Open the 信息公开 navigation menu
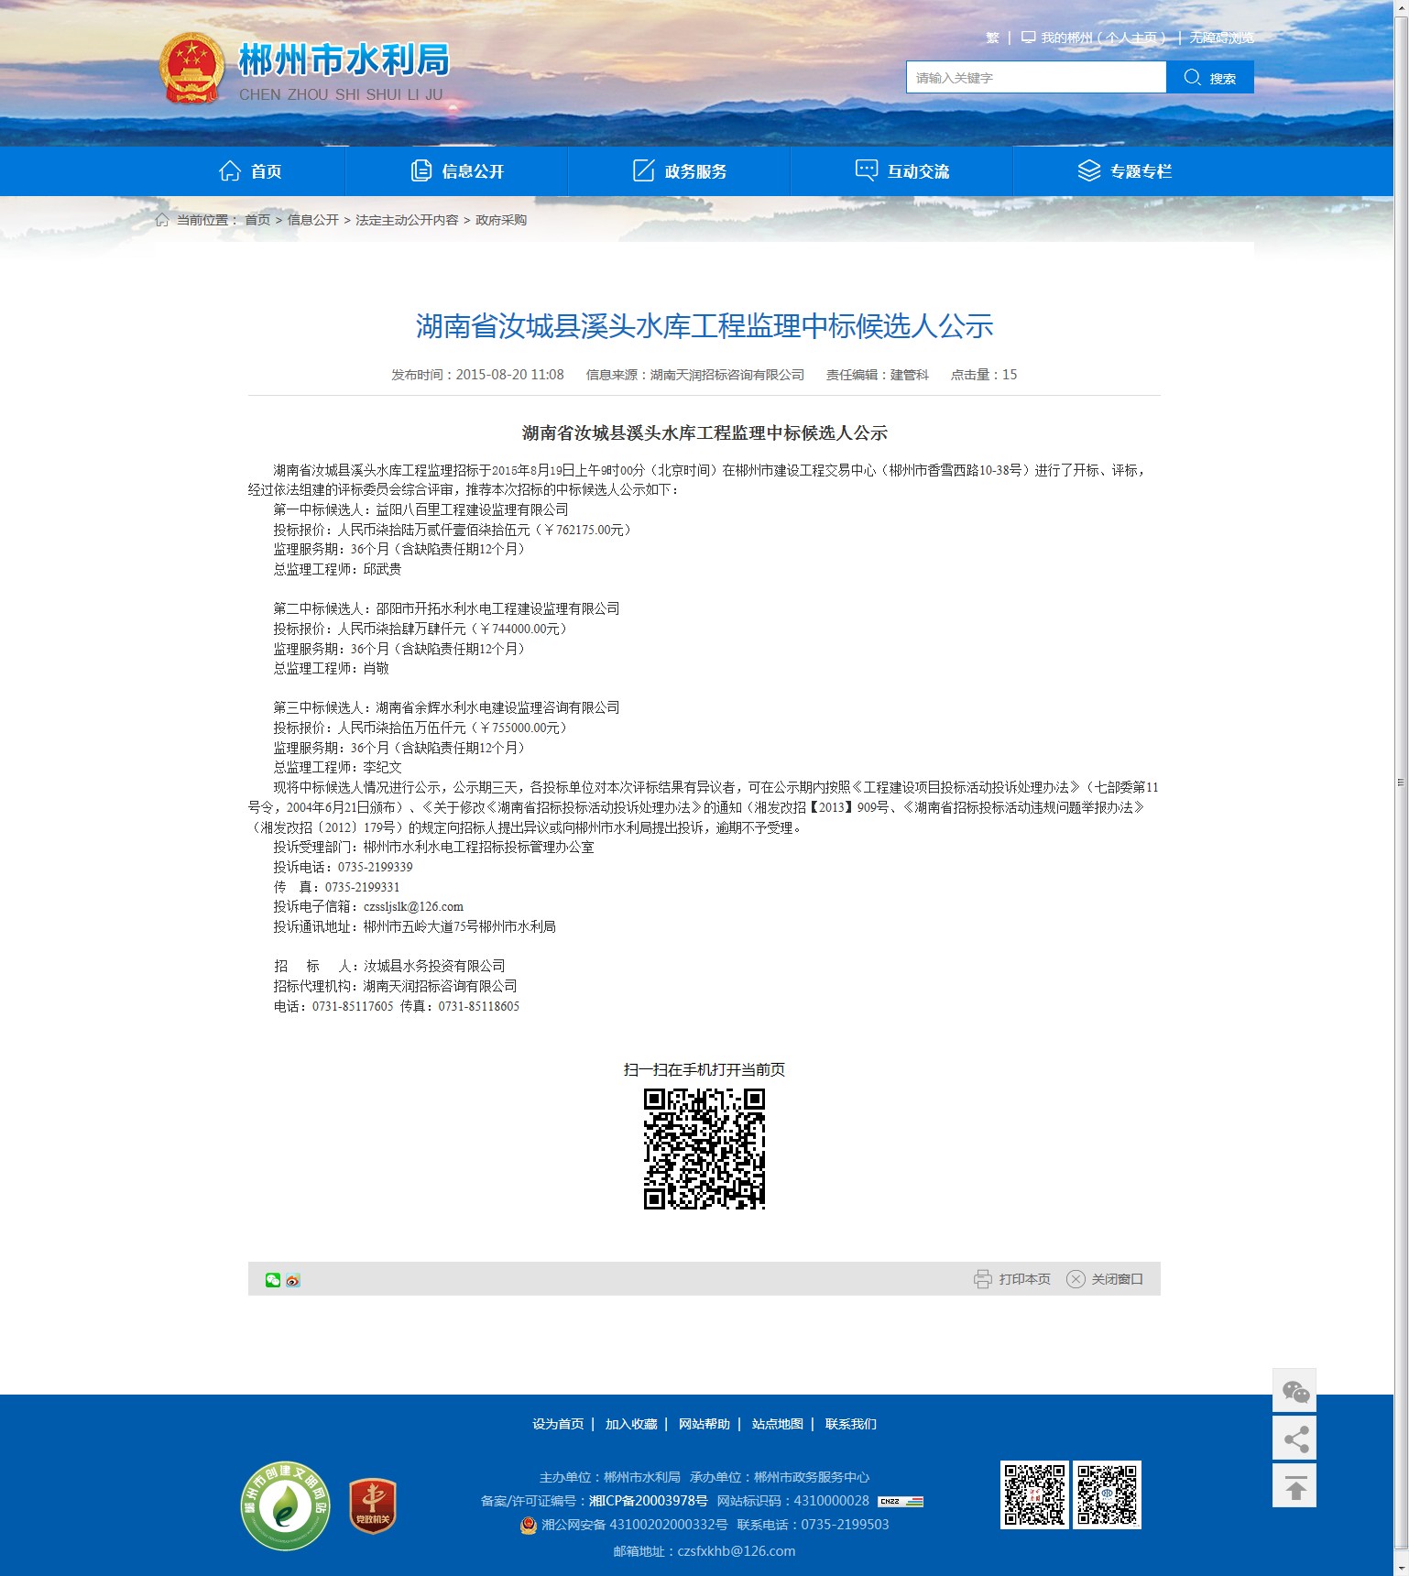 (457, 171)
